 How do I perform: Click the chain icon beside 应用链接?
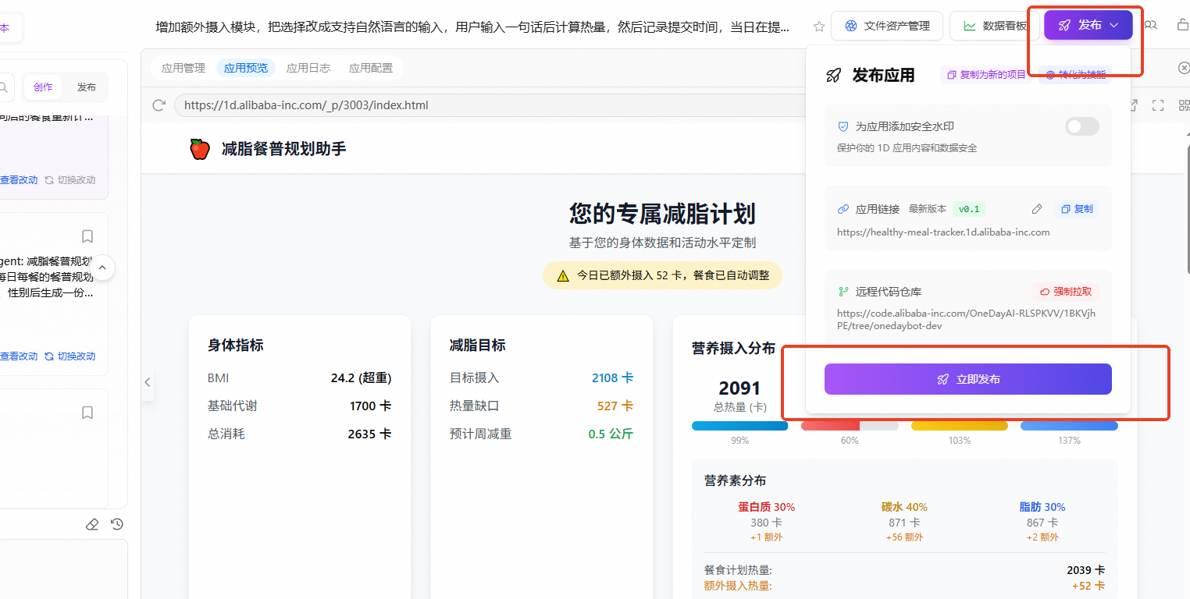[843, 209]
